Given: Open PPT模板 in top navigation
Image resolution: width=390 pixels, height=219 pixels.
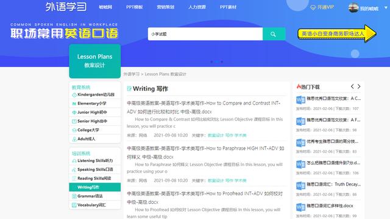Looking at the screenshot, I should point(134,7).
